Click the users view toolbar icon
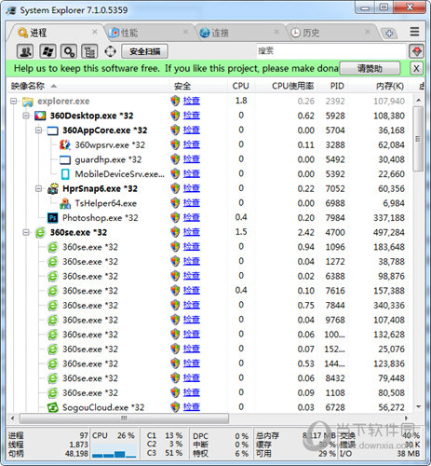The height and width of the screenshot is (466, 431). 25,51
